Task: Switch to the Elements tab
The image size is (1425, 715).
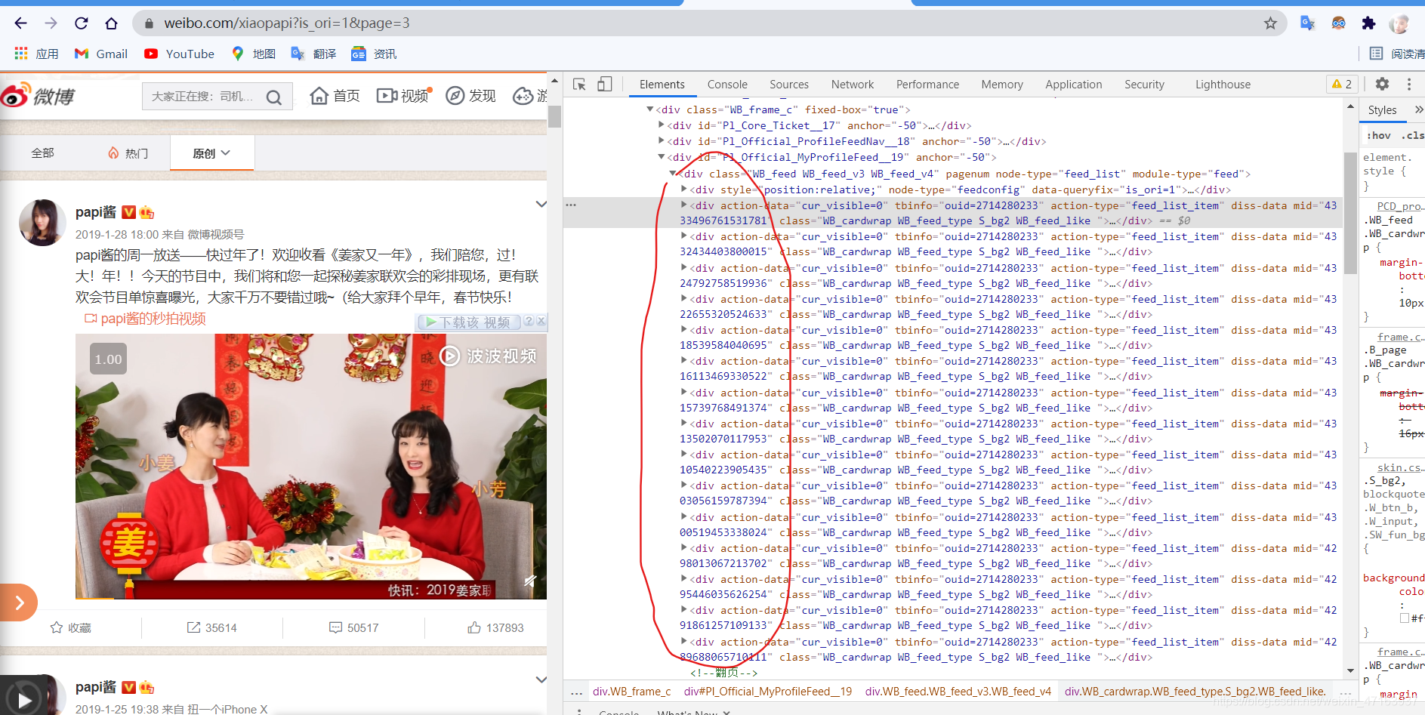Action: (x=662, y=85)
